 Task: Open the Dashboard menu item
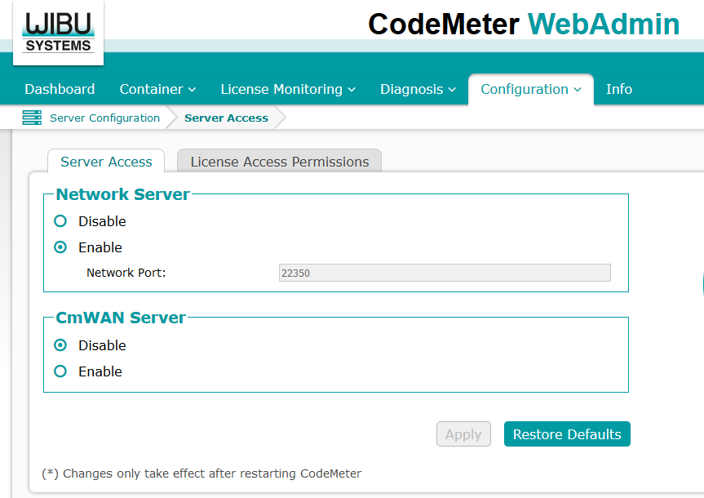coord(60,89)
